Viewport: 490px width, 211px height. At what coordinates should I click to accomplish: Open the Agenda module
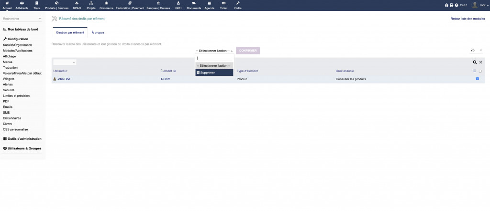[x=210, y=5]
